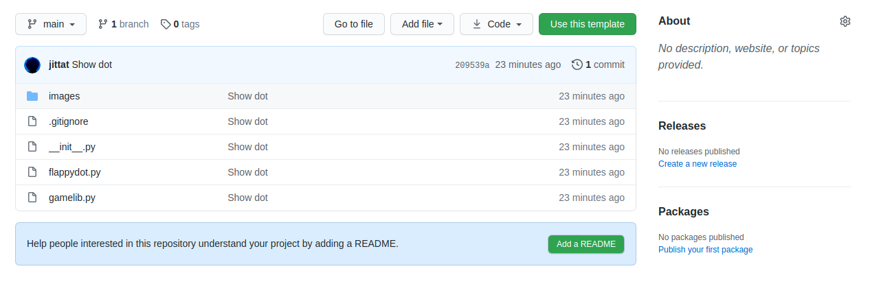View the 1 branch link
881x284 pixels.
(124, 24)
